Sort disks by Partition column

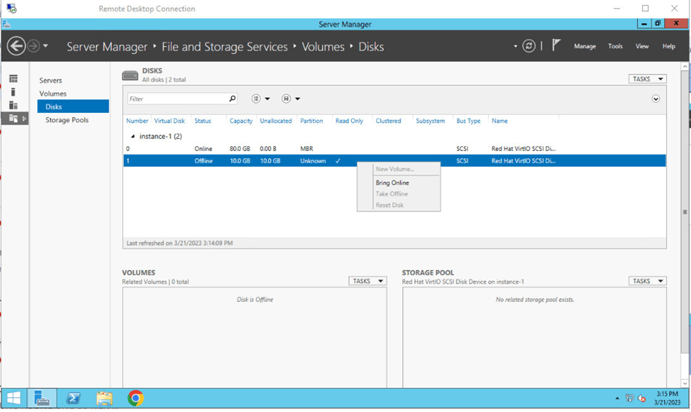(x=311, y=121)
